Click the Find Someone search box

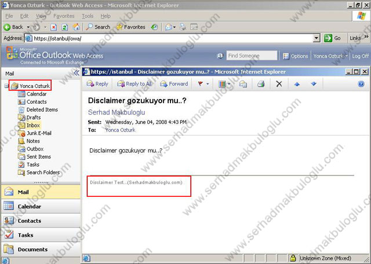click(x=252, y=56)
